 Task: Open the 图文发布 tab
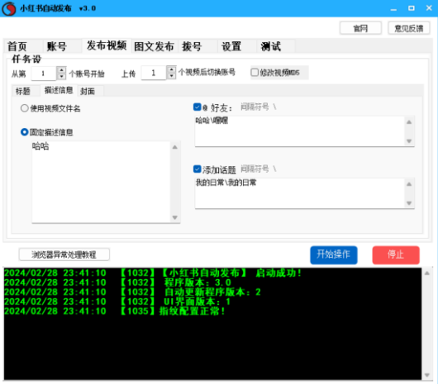click(x=155, y=46)
